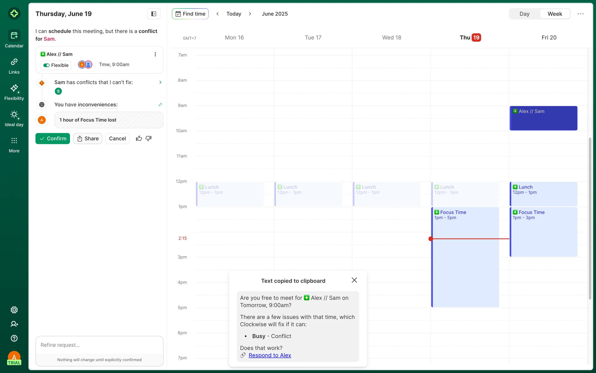Screen dimensions: 596x373
Task: Close the clipboard notification popup
Action: pos(354,280)
